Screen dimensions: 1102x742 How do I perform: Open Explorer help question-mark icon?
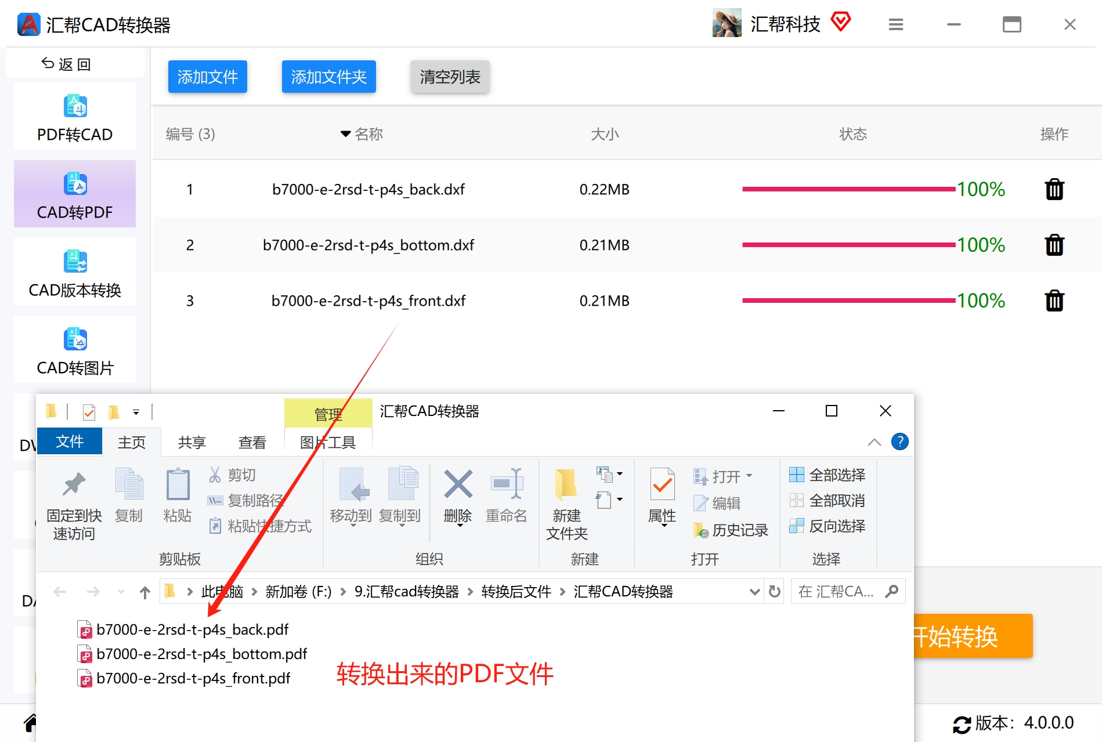click(899, 441)
